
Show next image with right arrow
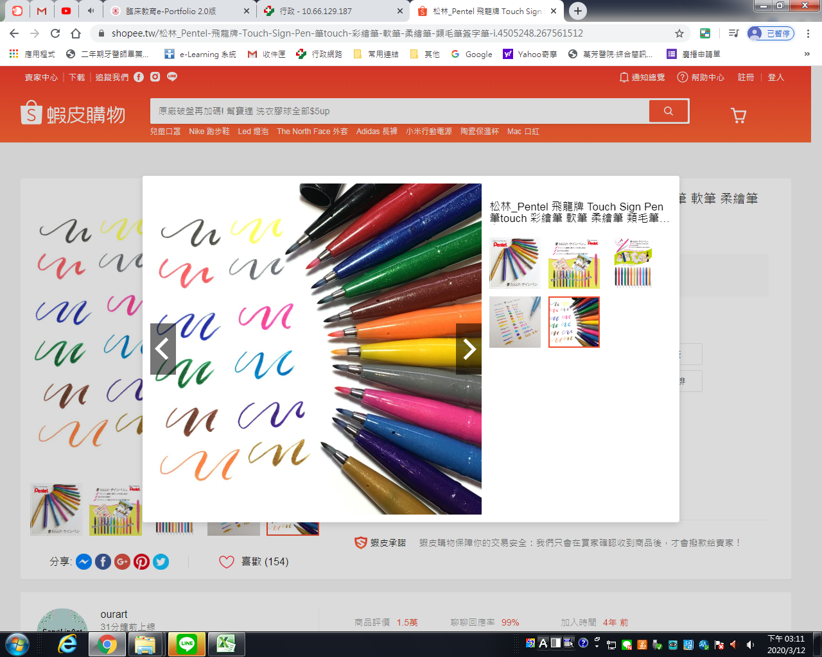[x=469, y=349]
